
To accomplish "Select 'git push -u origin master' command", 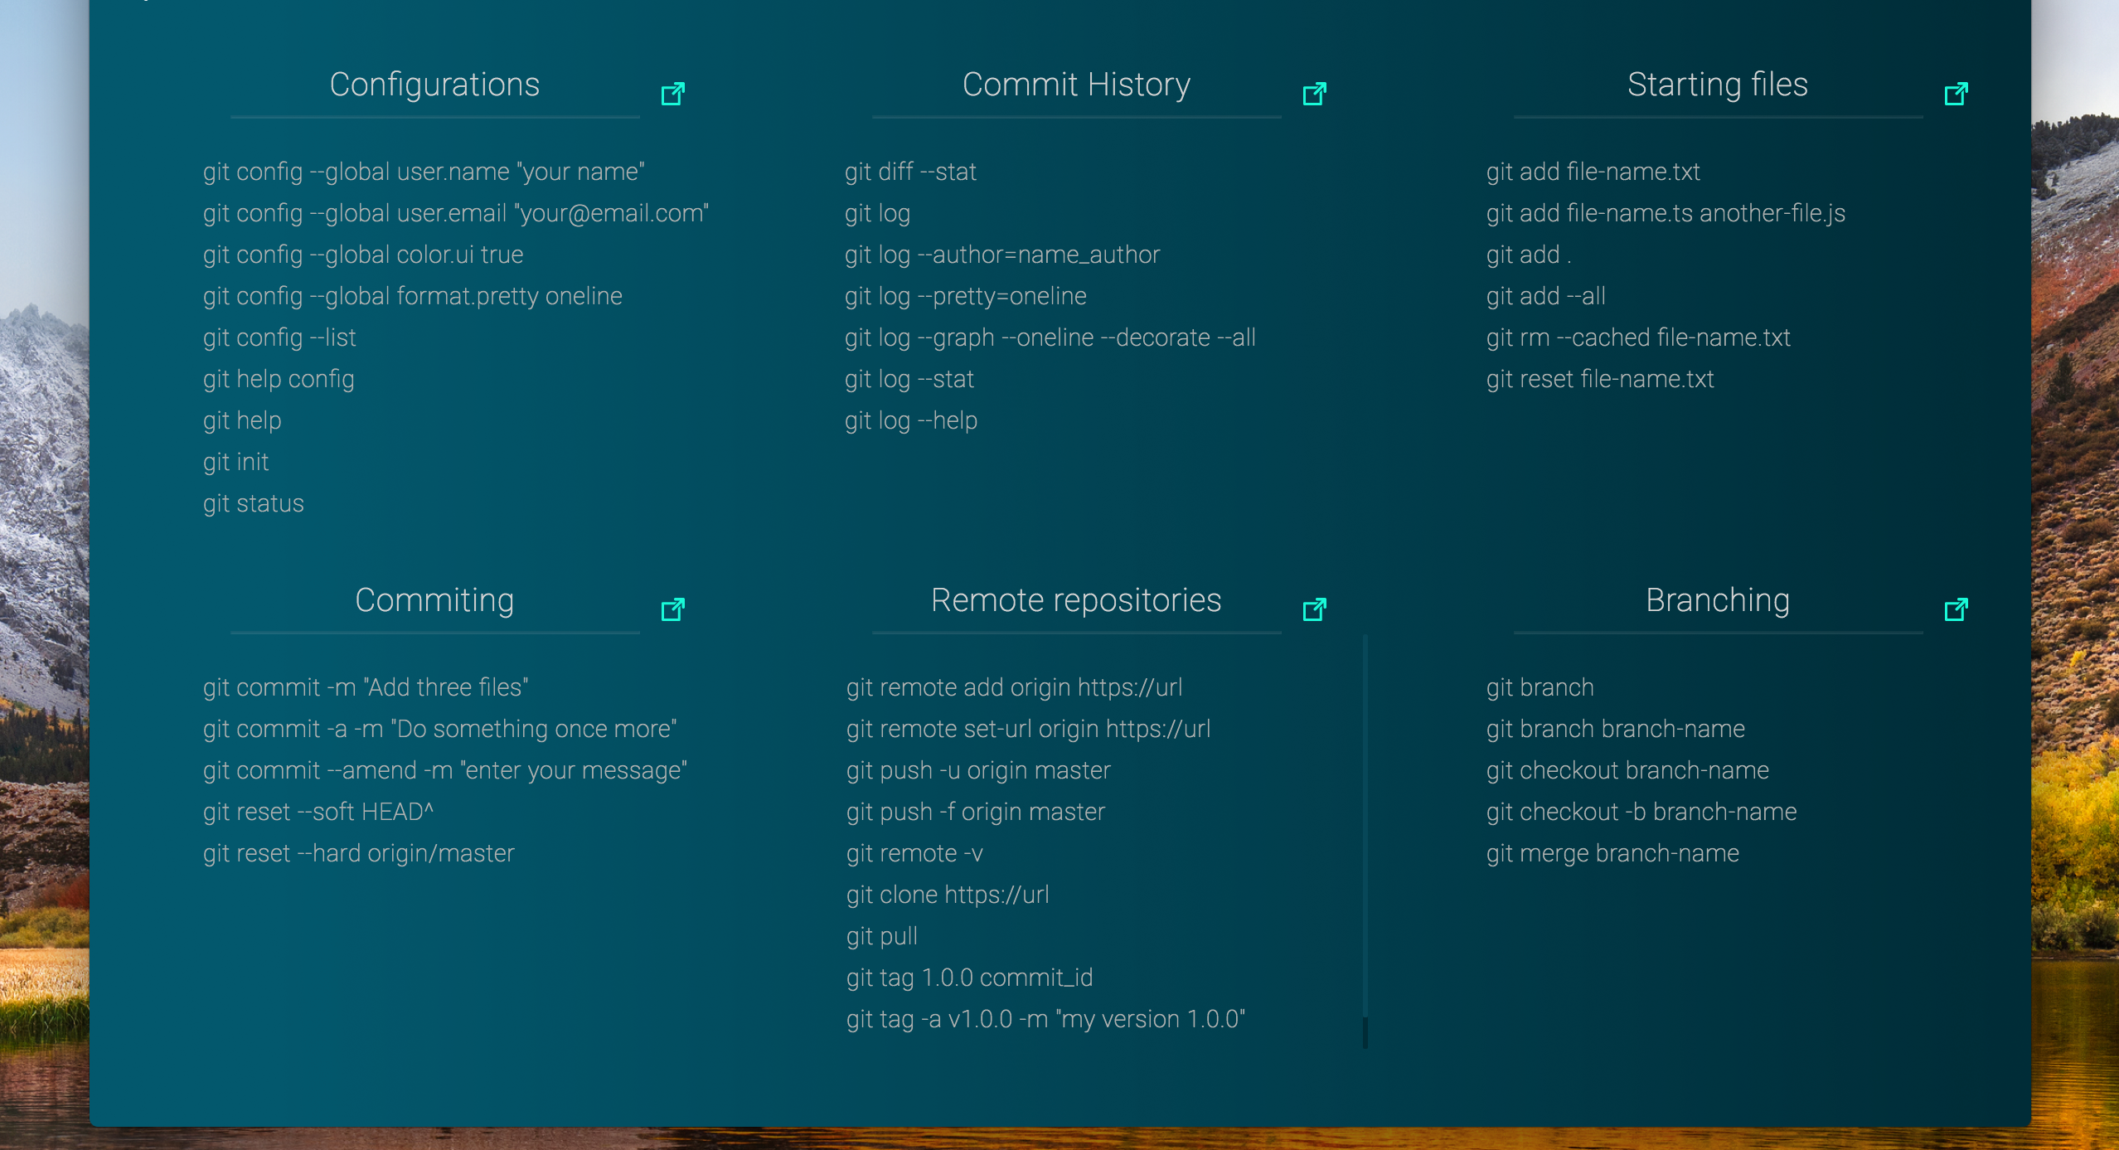I will 977,770.
